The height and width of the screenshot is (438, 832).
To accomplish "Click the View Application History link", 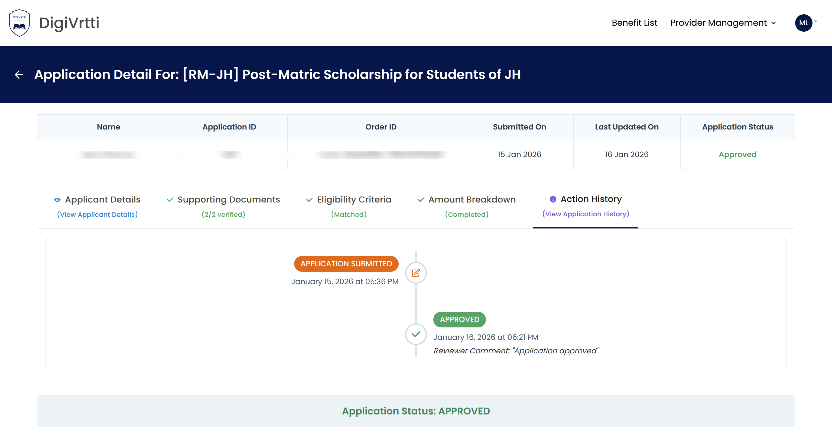I will pyautogui.click(x=585, y=214).
